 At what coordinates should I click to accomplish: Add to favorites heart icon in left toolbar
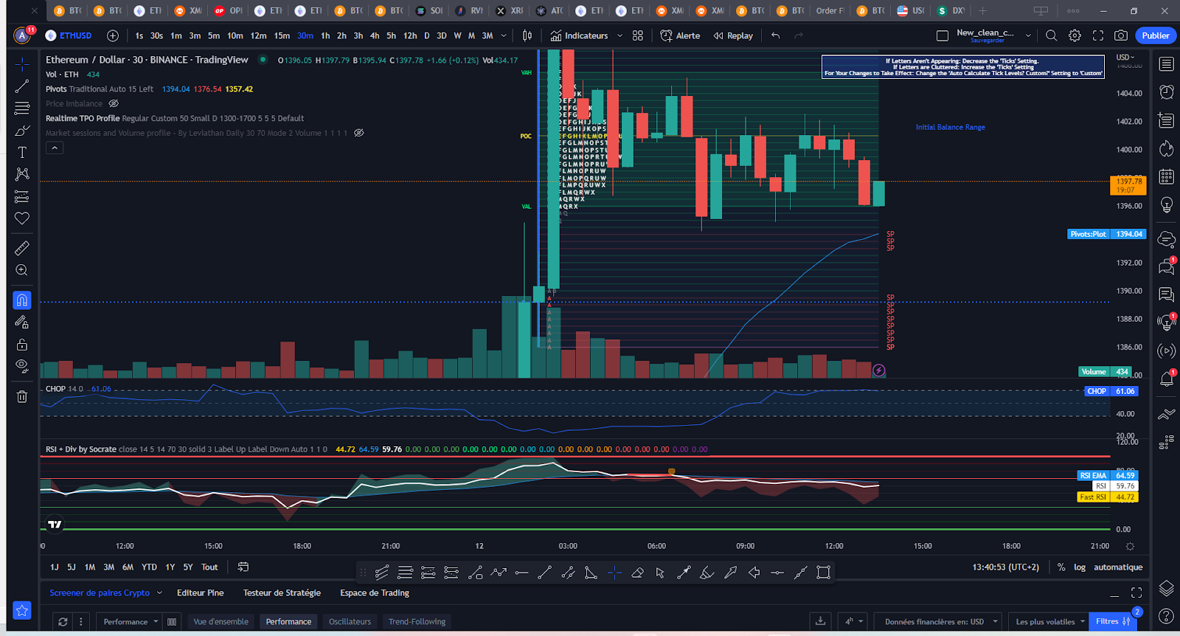coord(22,218)
